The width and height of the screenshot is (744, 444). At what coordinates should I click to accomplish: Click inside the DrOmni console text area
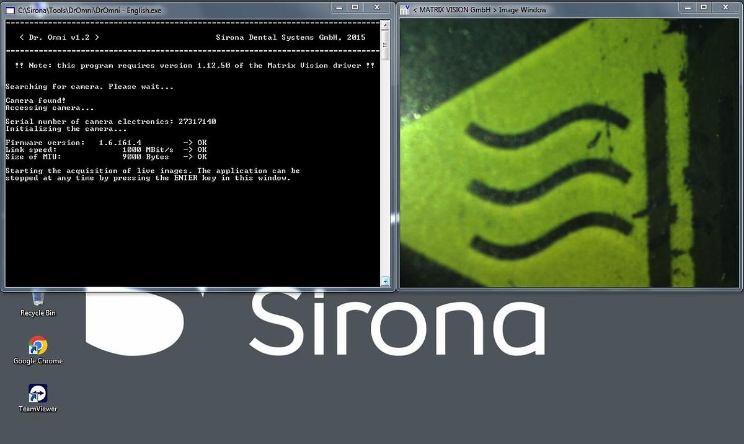point(186,217)
